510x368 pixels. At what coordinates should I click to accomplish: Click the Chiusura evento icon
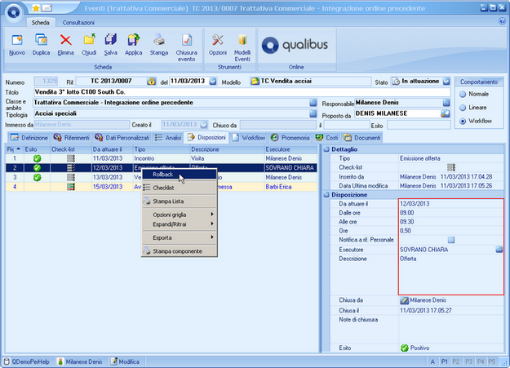coord(187,40)
